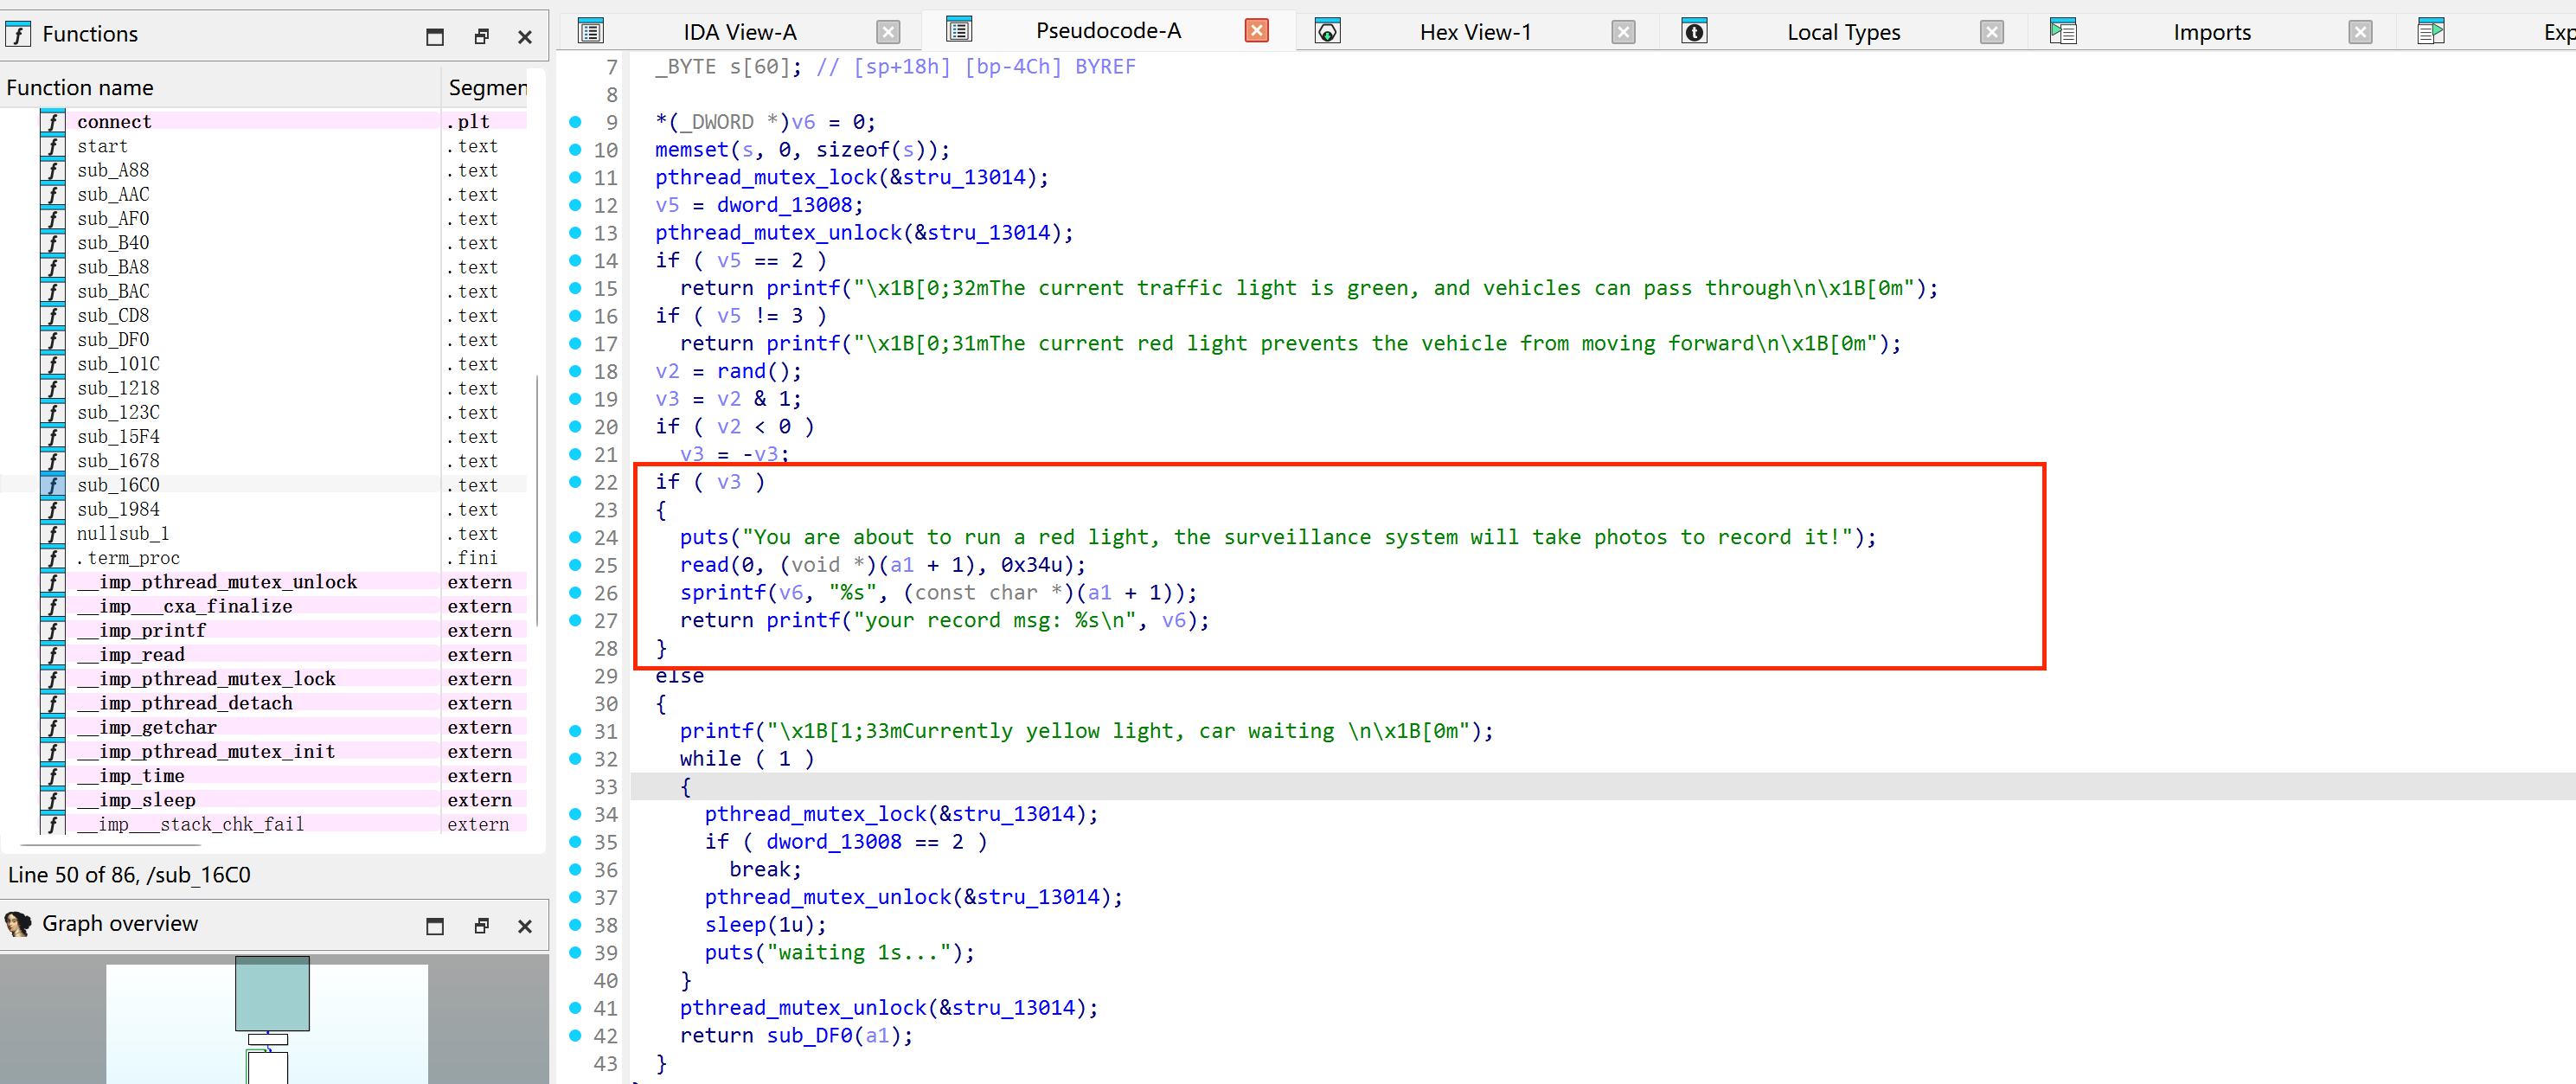Click the Graph overview panel icon
2576x1084 pixels.
(18, 923)
